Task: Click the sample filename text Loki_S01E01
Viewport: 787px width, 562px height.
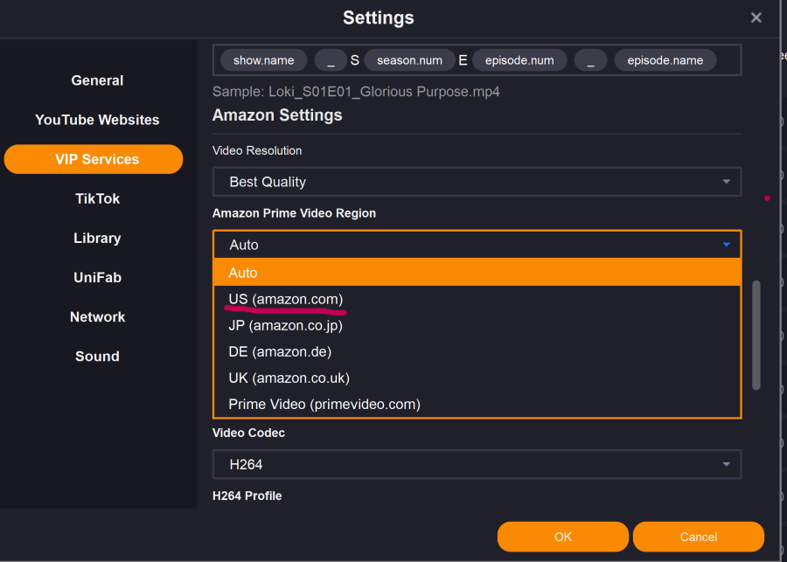Action: [356, 92]
